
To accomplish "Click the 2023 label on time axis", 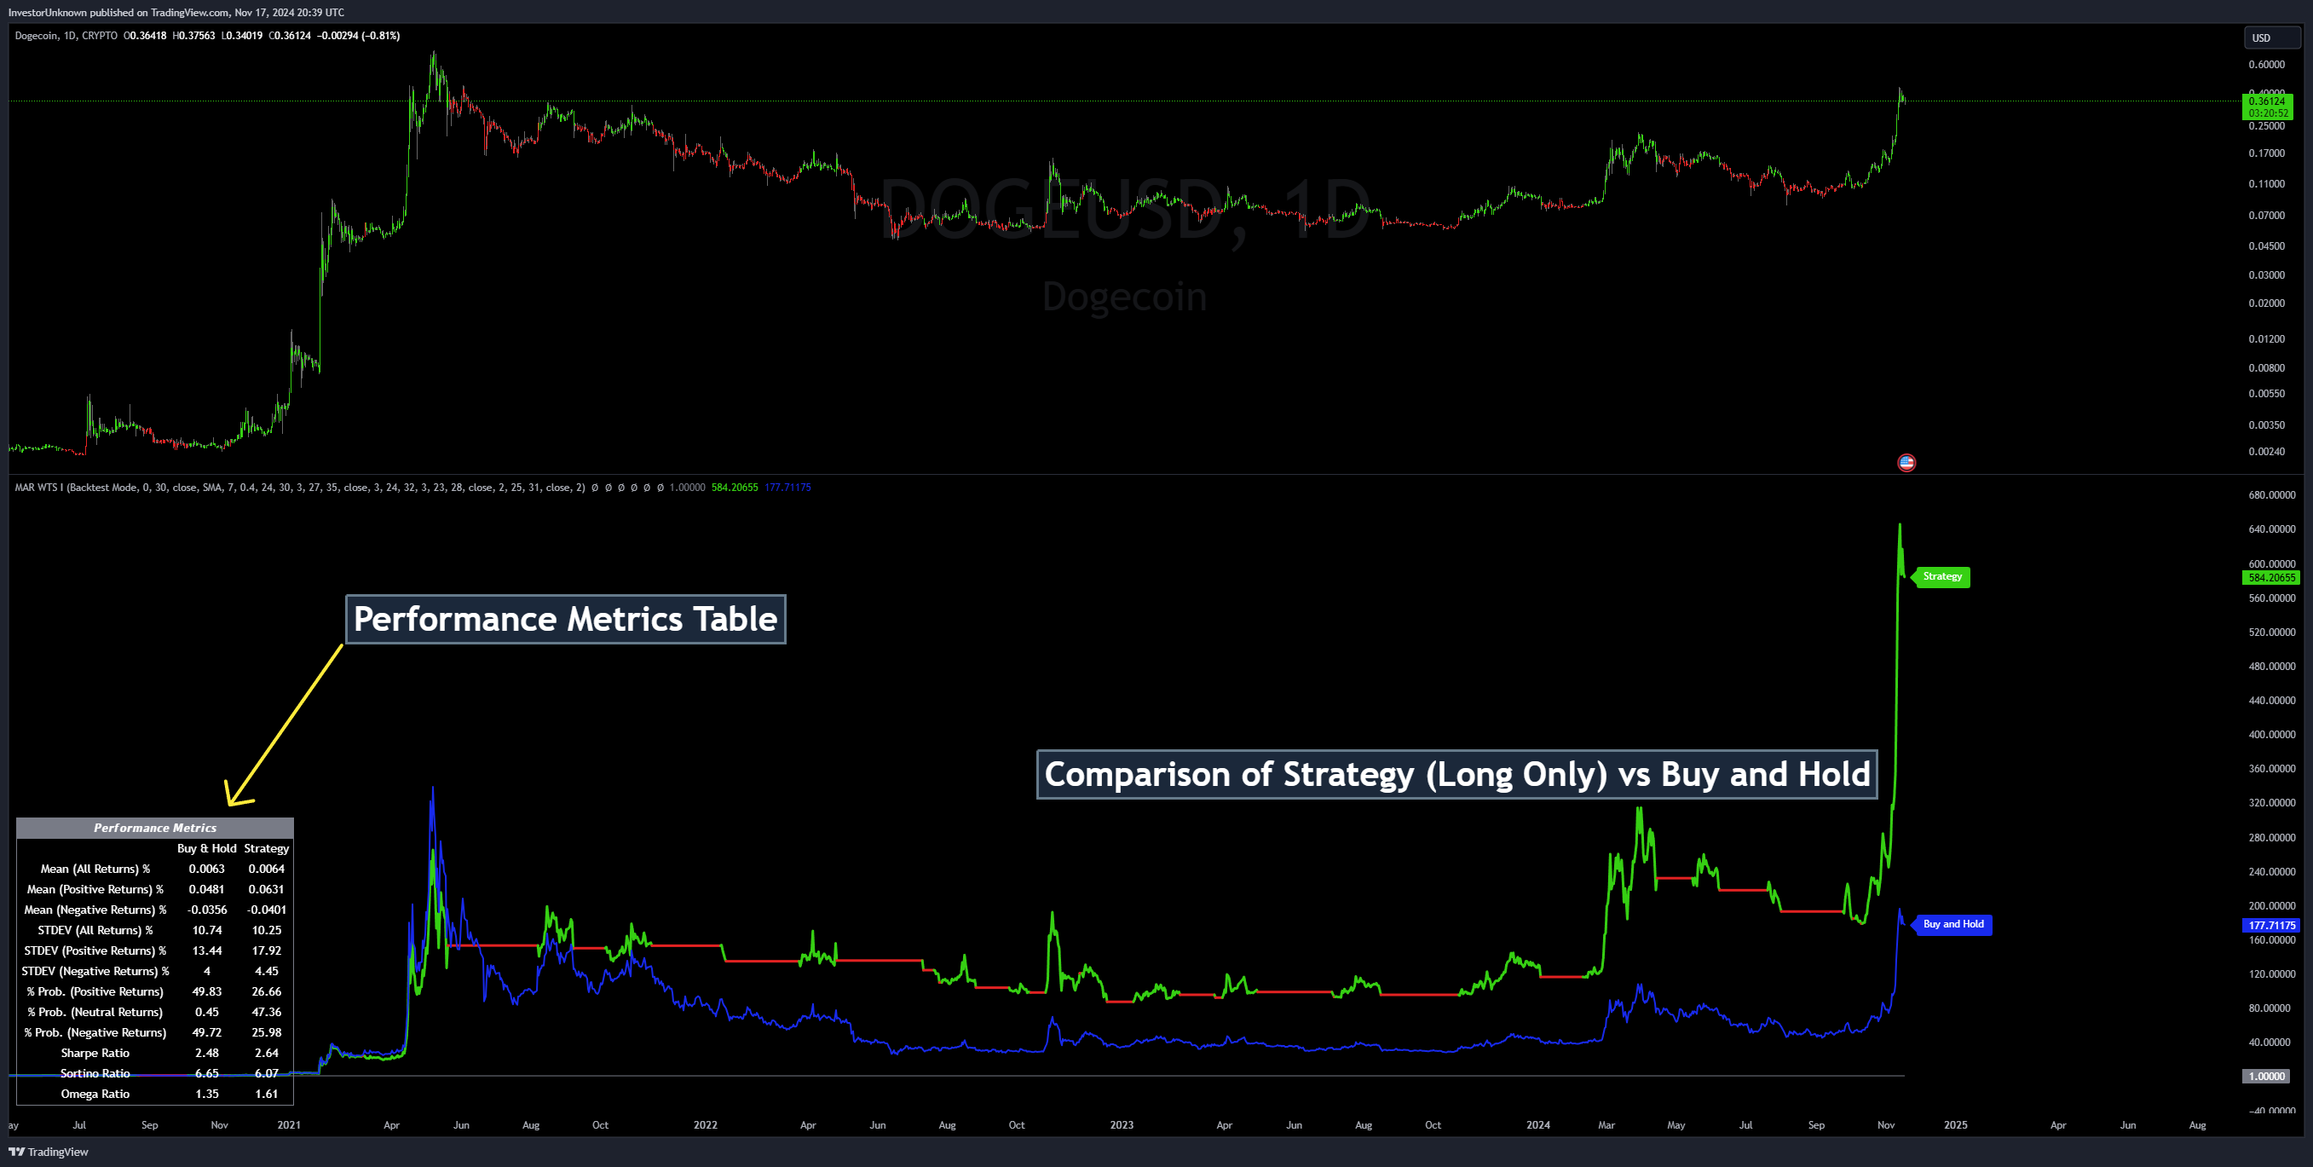I will coord(1122,1124).
